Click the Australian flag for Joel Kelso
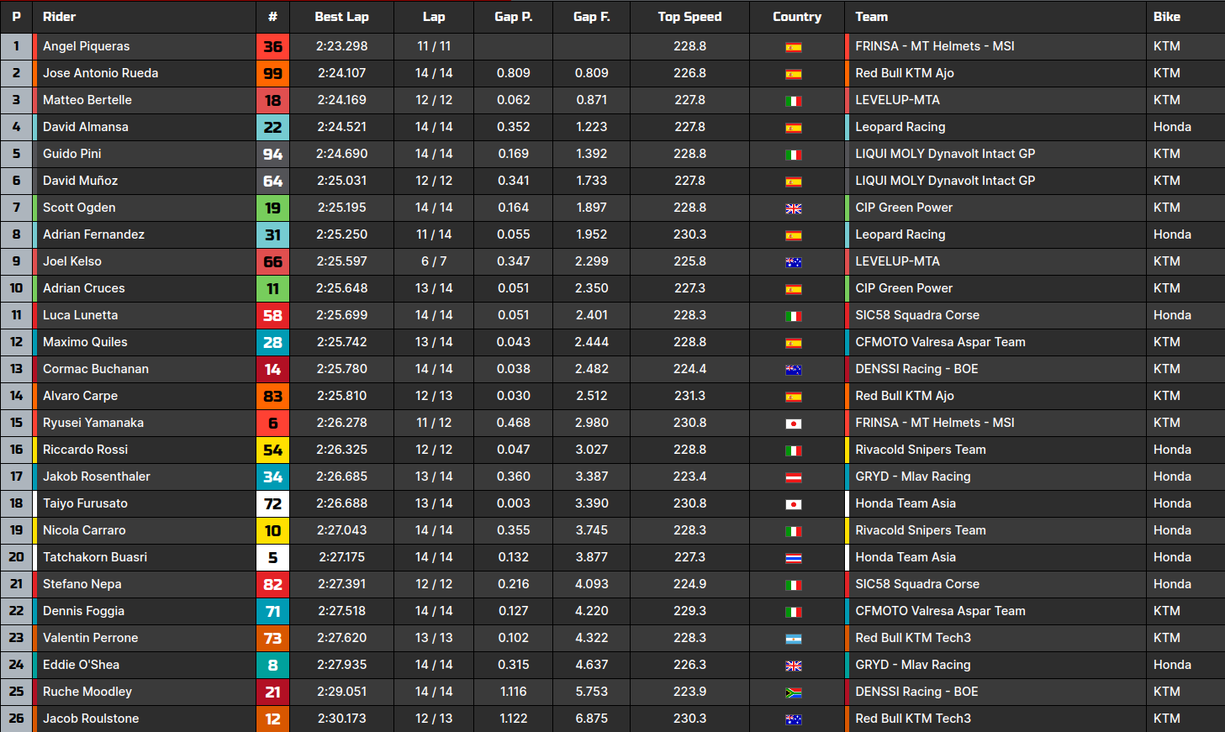 793,262
